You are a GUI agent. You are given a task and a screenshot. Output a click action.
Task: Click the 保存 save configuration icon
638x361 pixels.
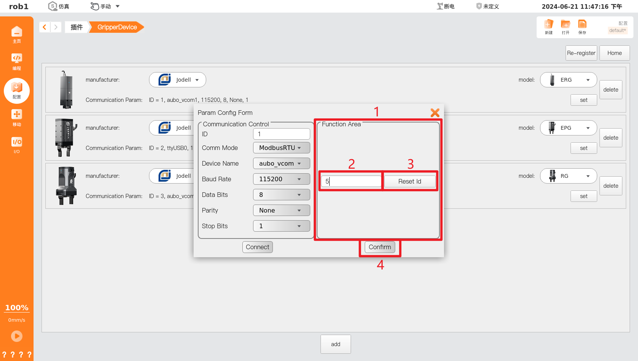[582, 27]
